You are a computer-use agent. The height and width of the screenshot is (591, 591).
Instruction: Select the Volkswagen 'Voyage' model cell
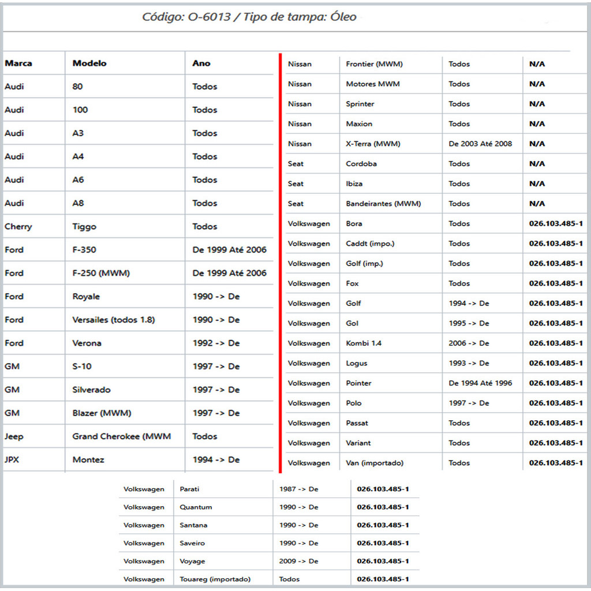[x=192, y=561]
